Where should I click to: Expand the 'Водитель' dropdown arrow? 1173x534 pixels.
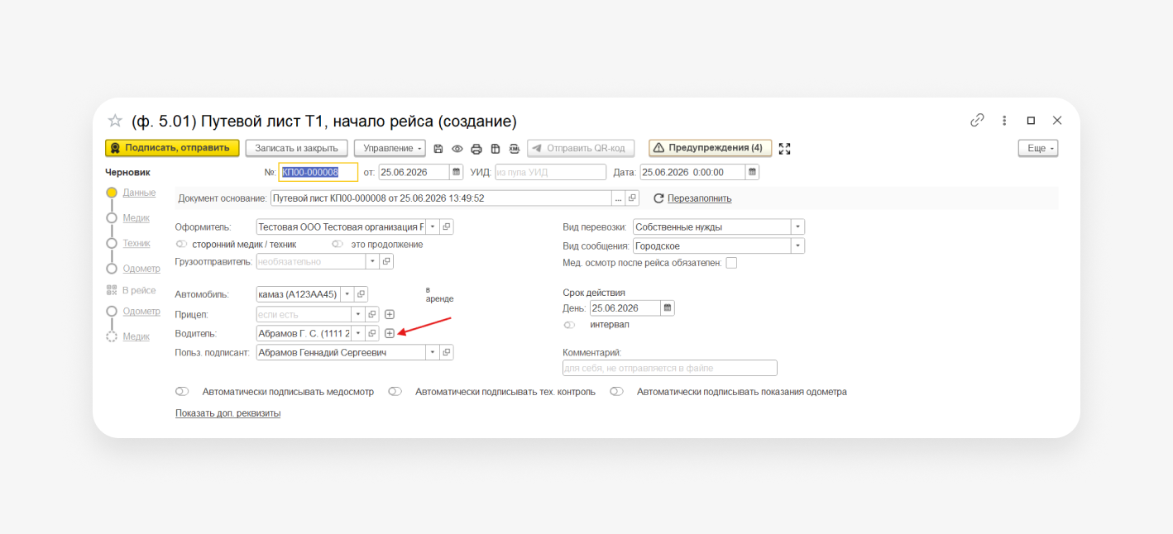(x=358, y=333)
